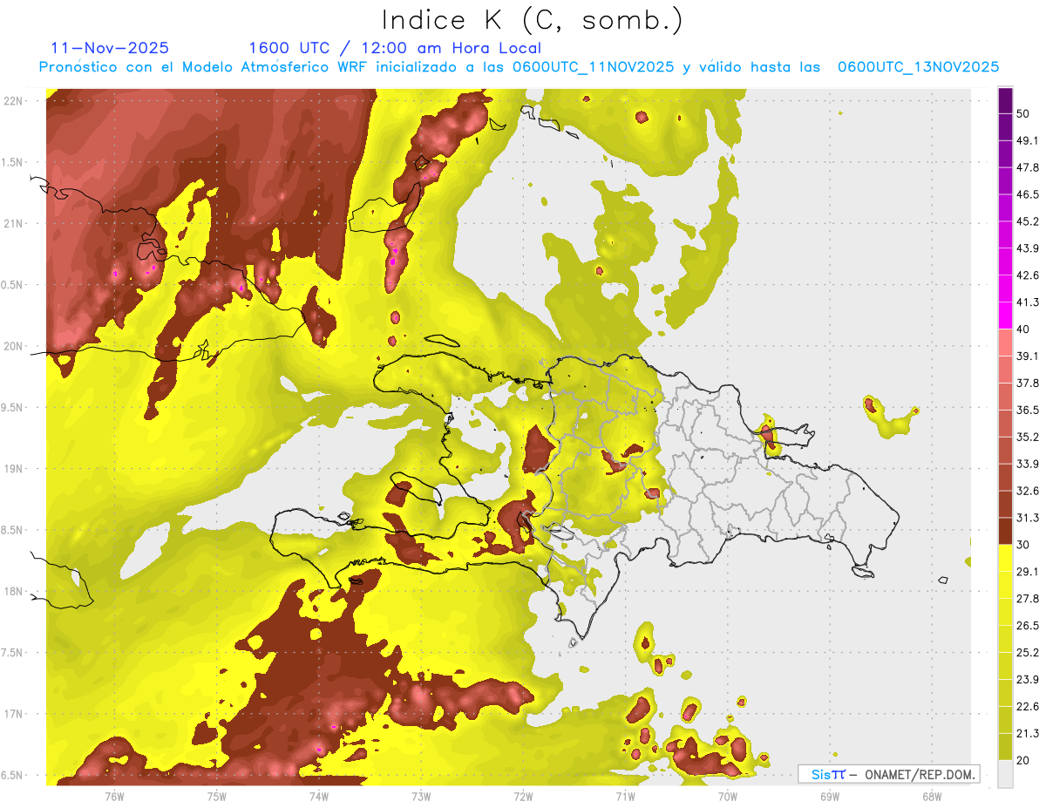Image resolution: width=1046 pixels, height=808 pixels.
Task: Click the "33.9" color scale label
Action: (x=1028, y=464)
